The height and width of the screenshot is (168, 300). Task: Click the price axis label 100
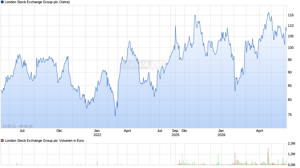click(x=291, y=48)
